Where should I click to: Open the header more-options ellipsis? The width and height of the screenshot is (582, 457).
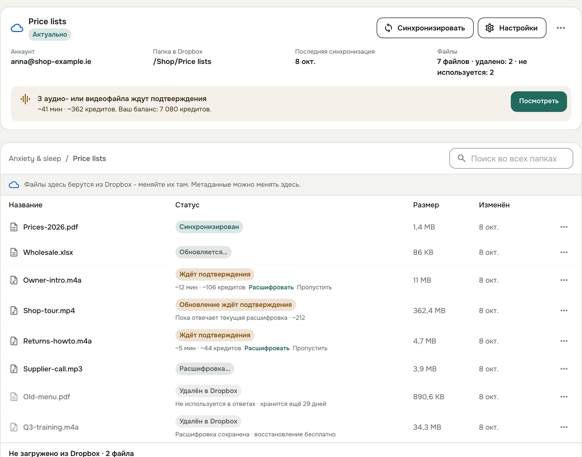(x=561, y=28)
